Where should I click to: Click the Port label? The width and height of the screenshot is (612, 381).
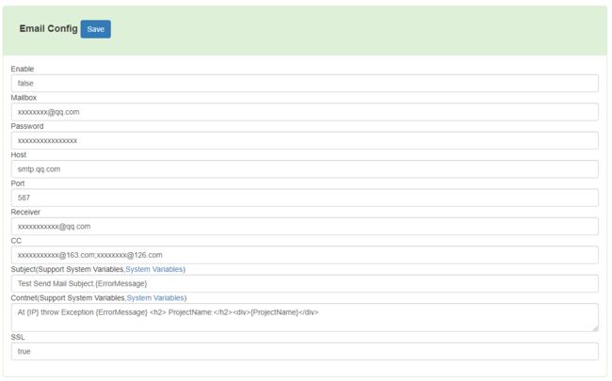pyautogui.click(x=18, y=183)
